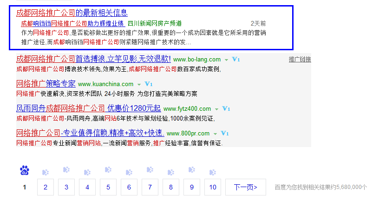379x202 pixels.
Task: Expand dropdown arrow next to www.bo-lang.com
Action: (x=226, y=60)
